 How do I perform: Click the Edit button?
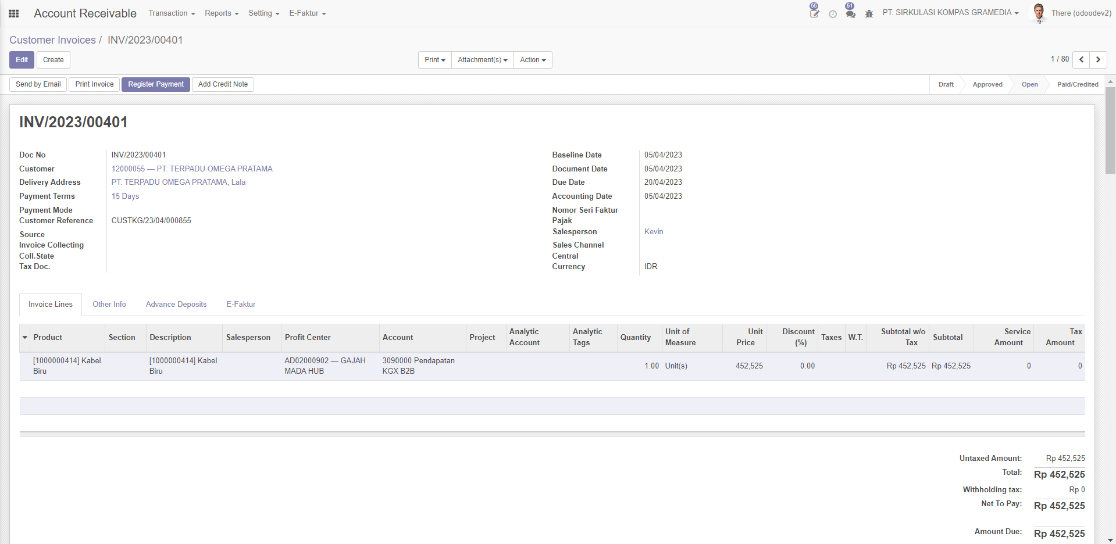coord(22,60)
